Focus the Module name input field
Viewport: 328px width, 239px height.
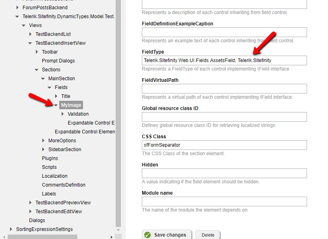coord(224,202)
